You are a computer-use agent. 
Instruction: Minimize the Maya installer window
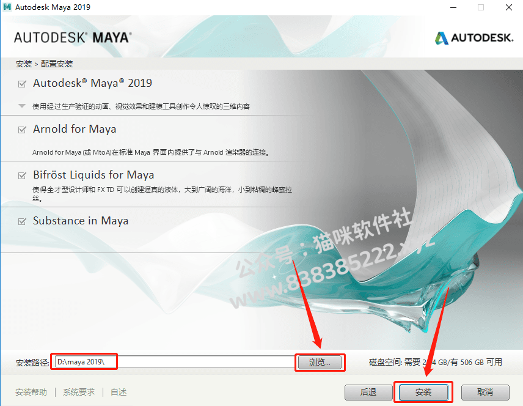(453, 7)
